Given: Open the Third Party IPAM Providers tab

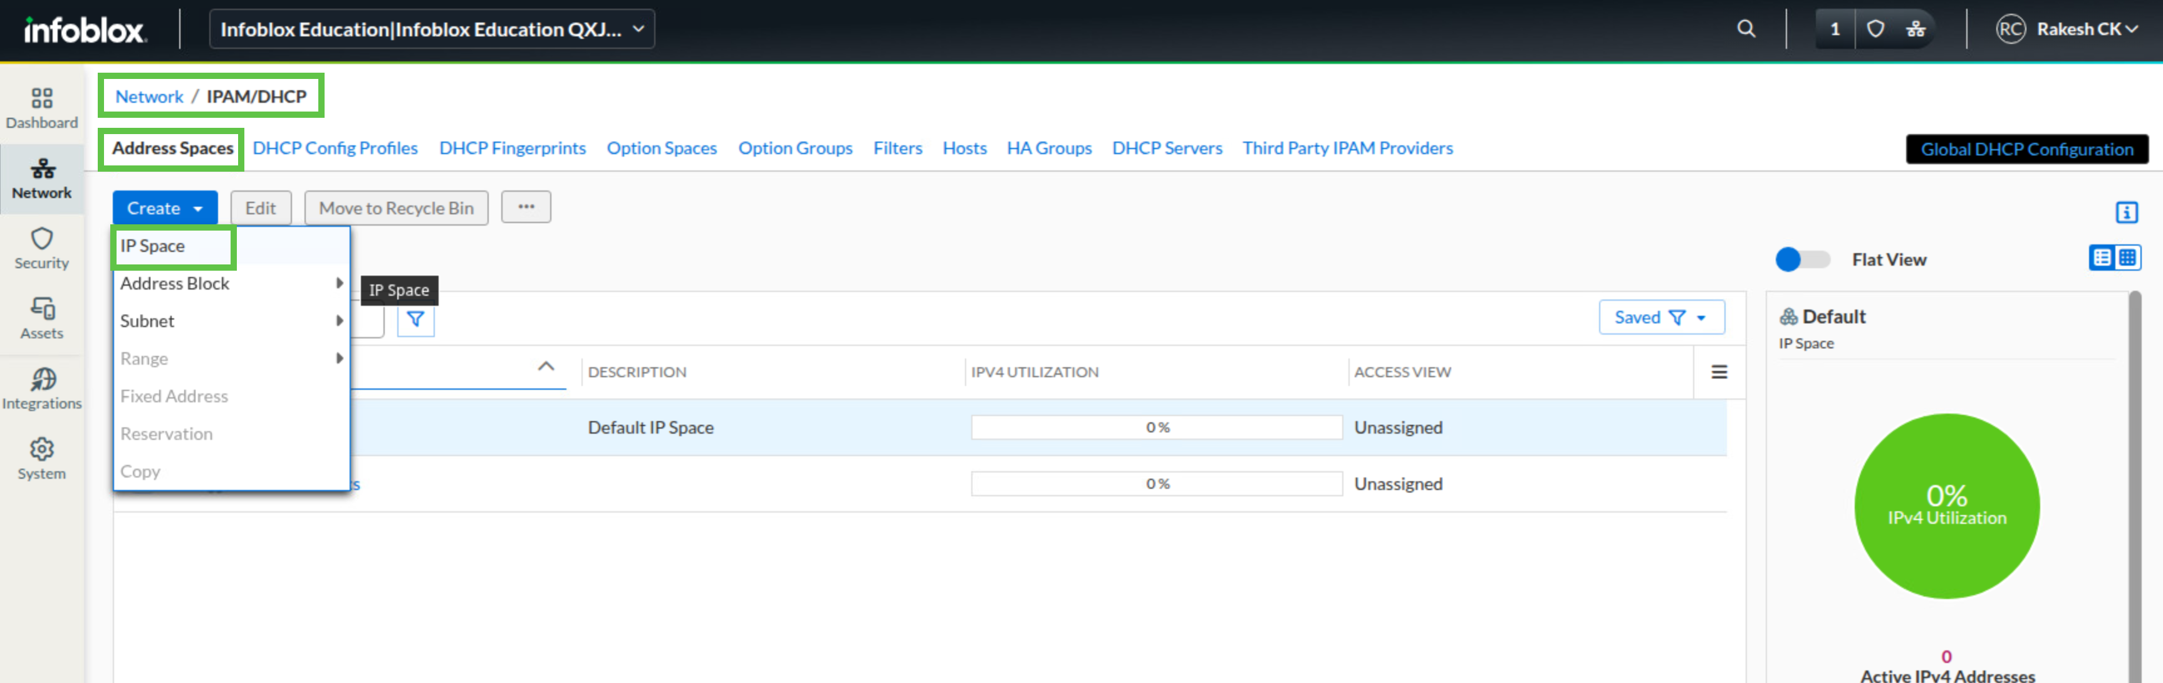Looking at the screenshot, I should [1348, 149].
